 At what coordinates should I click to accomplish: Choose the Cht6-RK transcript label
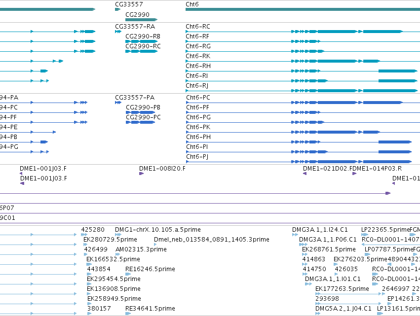(198, 56)
